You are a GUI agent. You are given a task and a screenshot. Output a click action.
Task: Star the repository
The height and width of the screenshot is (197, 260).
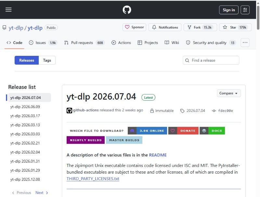[235, 27]
